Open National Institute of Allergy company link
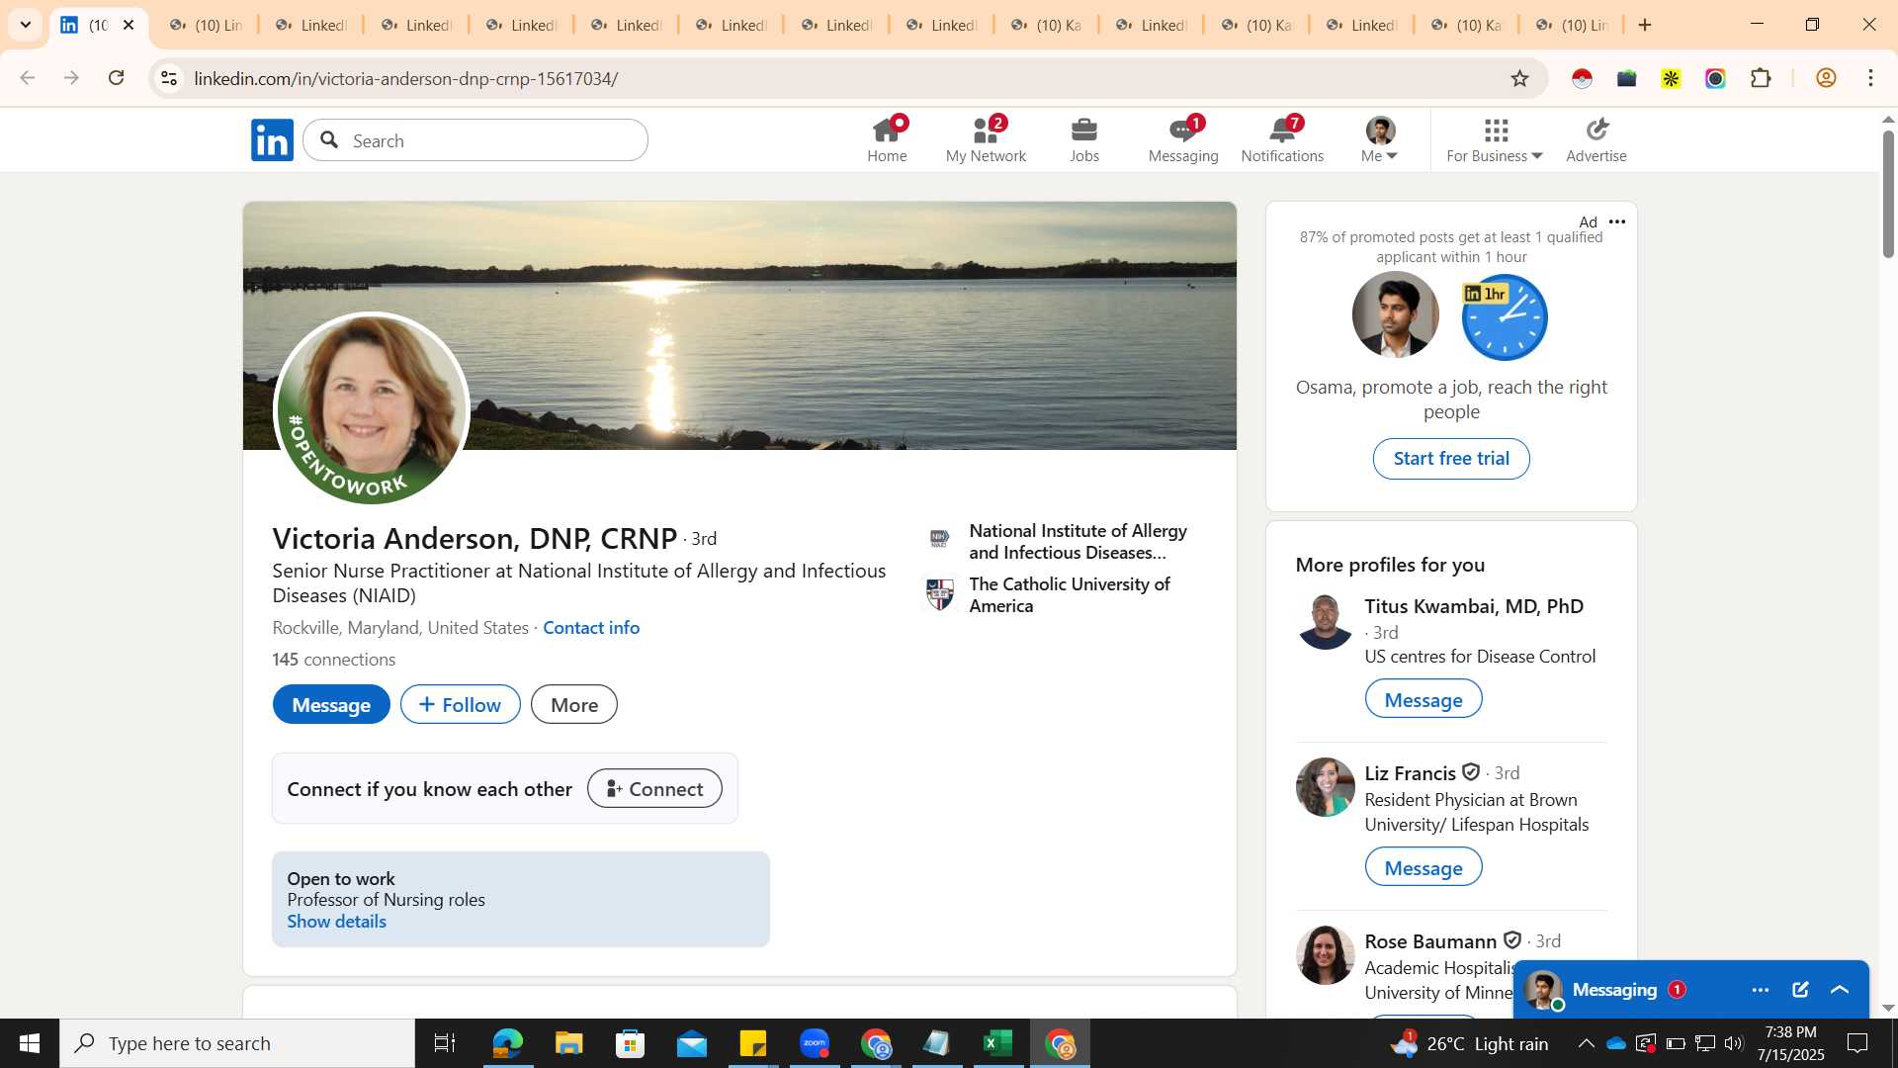The width and height of the screenshot is (1898, 1068). pyautogui.click(x=1061, y=541)
